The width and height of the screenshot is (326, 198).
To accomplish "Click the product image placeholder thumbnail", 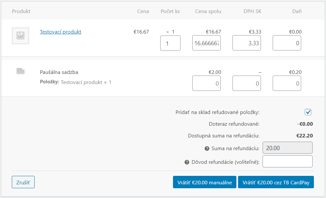I will [20, 36].
